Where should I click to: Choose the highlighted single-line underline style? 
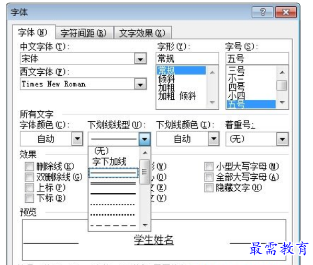[x=114, y=172]
